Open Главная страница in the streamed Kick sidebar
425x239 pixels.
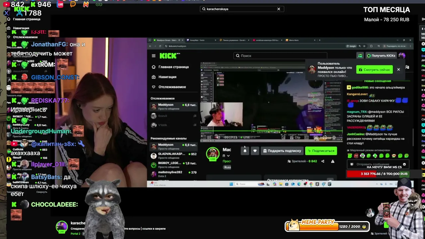pos(170,67)
